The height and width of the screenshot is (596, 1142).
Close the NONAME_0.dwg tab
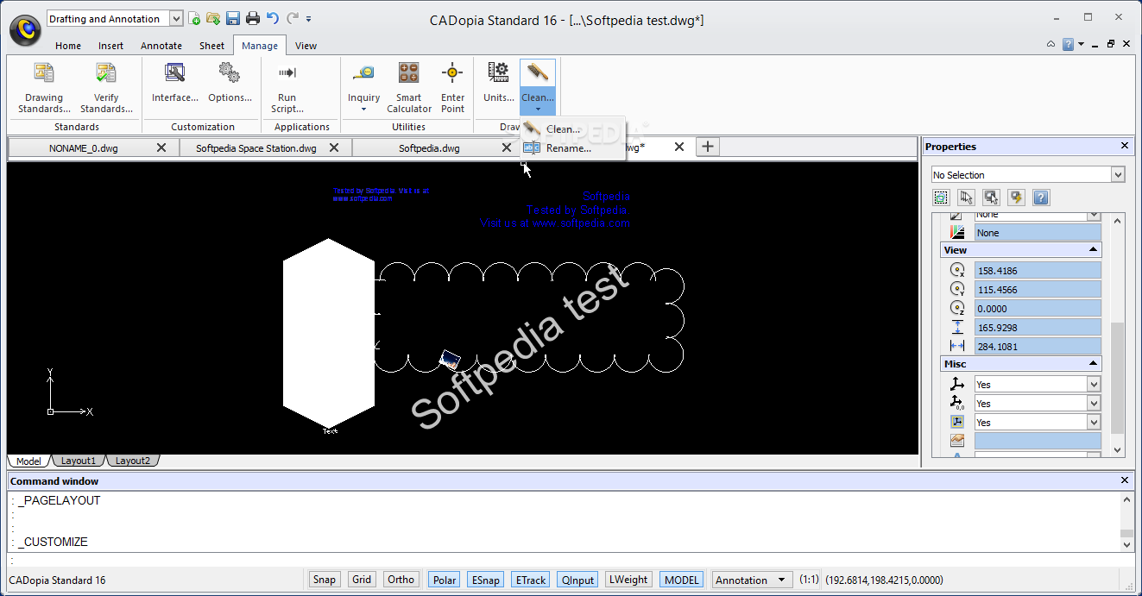tap(161, 147)
